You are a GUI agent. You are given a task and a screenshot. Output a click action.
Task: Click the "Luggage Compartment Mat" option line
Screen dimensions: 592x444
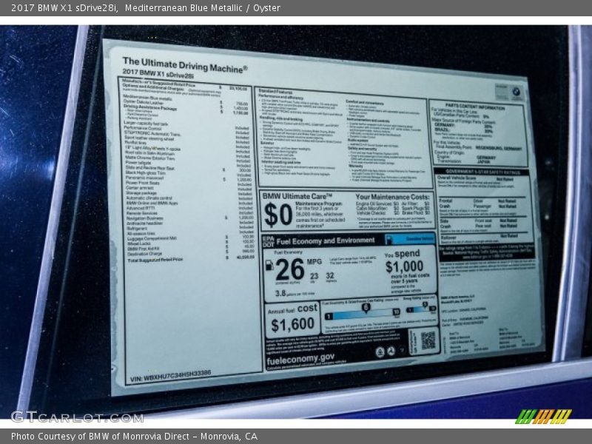coord(152,238)
